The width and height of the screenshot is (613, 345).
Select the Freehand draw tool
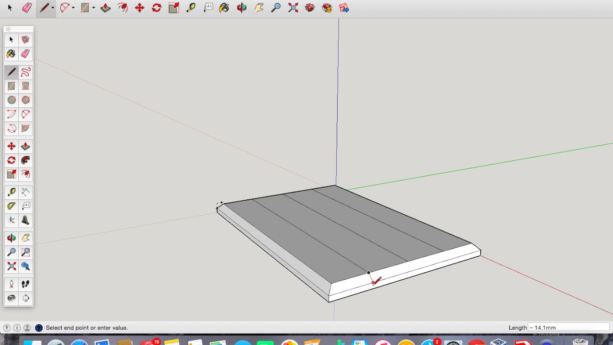[x=25, y=72]
